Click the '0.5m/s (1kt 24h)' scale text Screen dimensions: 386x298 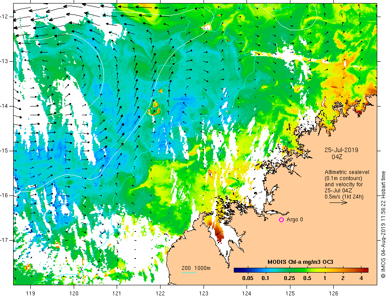point(344,197)
